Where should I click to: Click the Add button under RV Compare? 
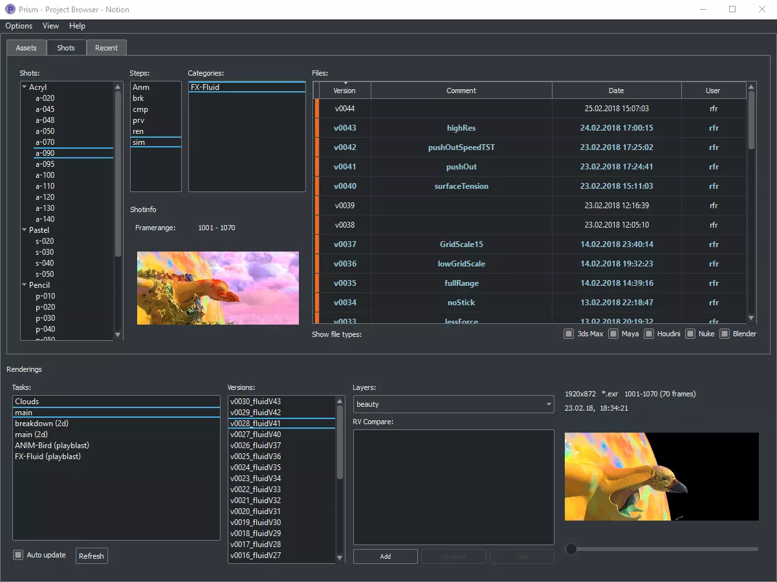click(x=386, y=556)
